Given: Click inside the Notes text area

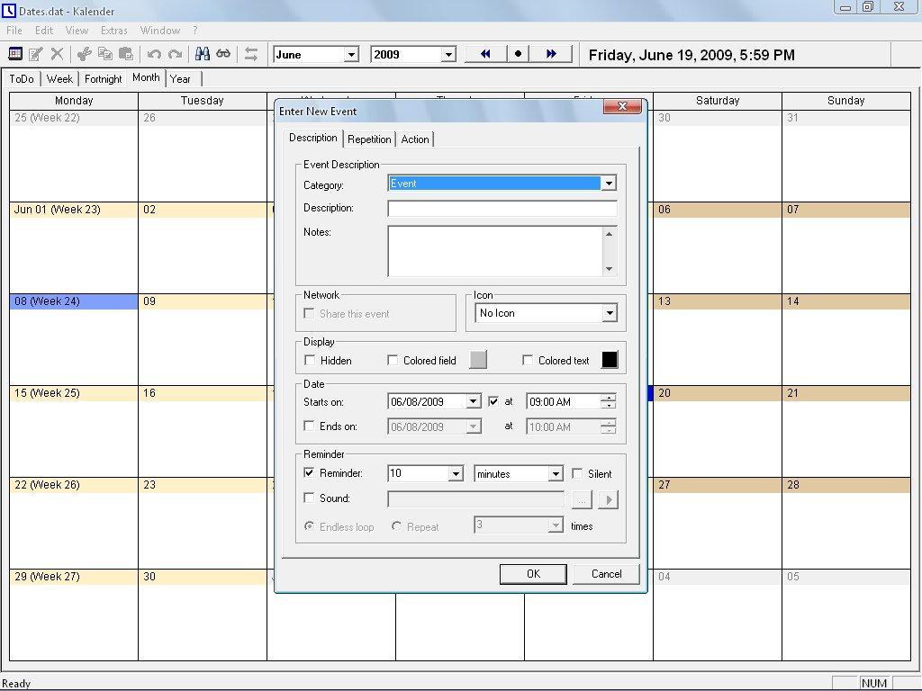Looking at the screenshot, I should (495, 252).
